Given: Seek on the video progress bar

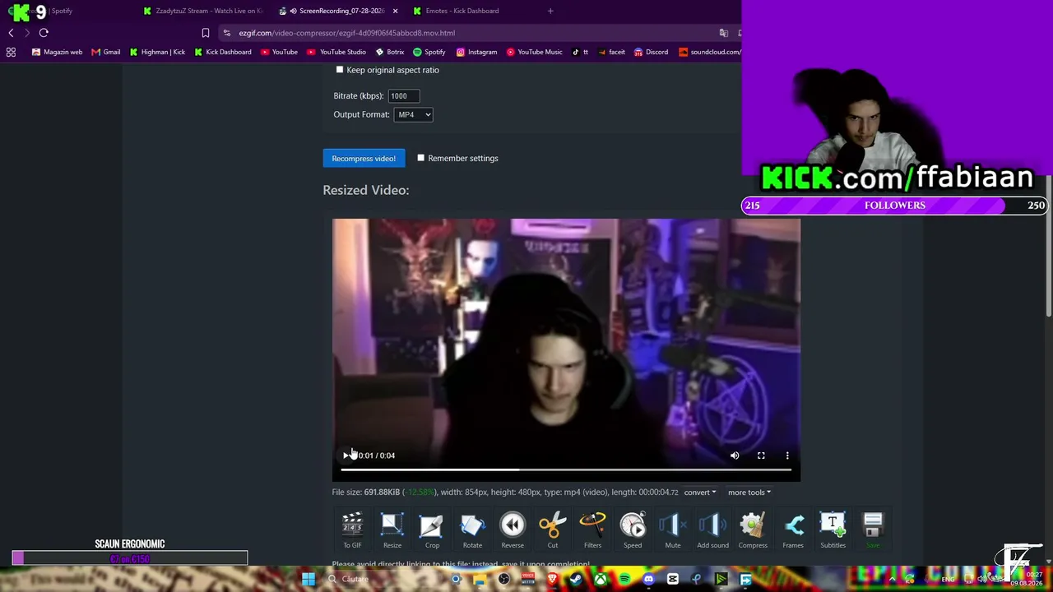Looking at the screenshot, I should coord(566,469).
